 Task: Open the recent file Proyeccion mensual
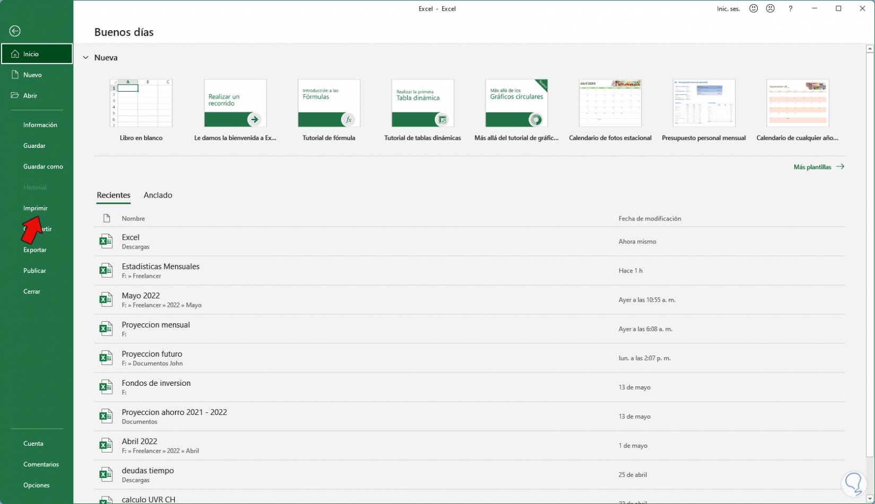click(x=469, y=329)
